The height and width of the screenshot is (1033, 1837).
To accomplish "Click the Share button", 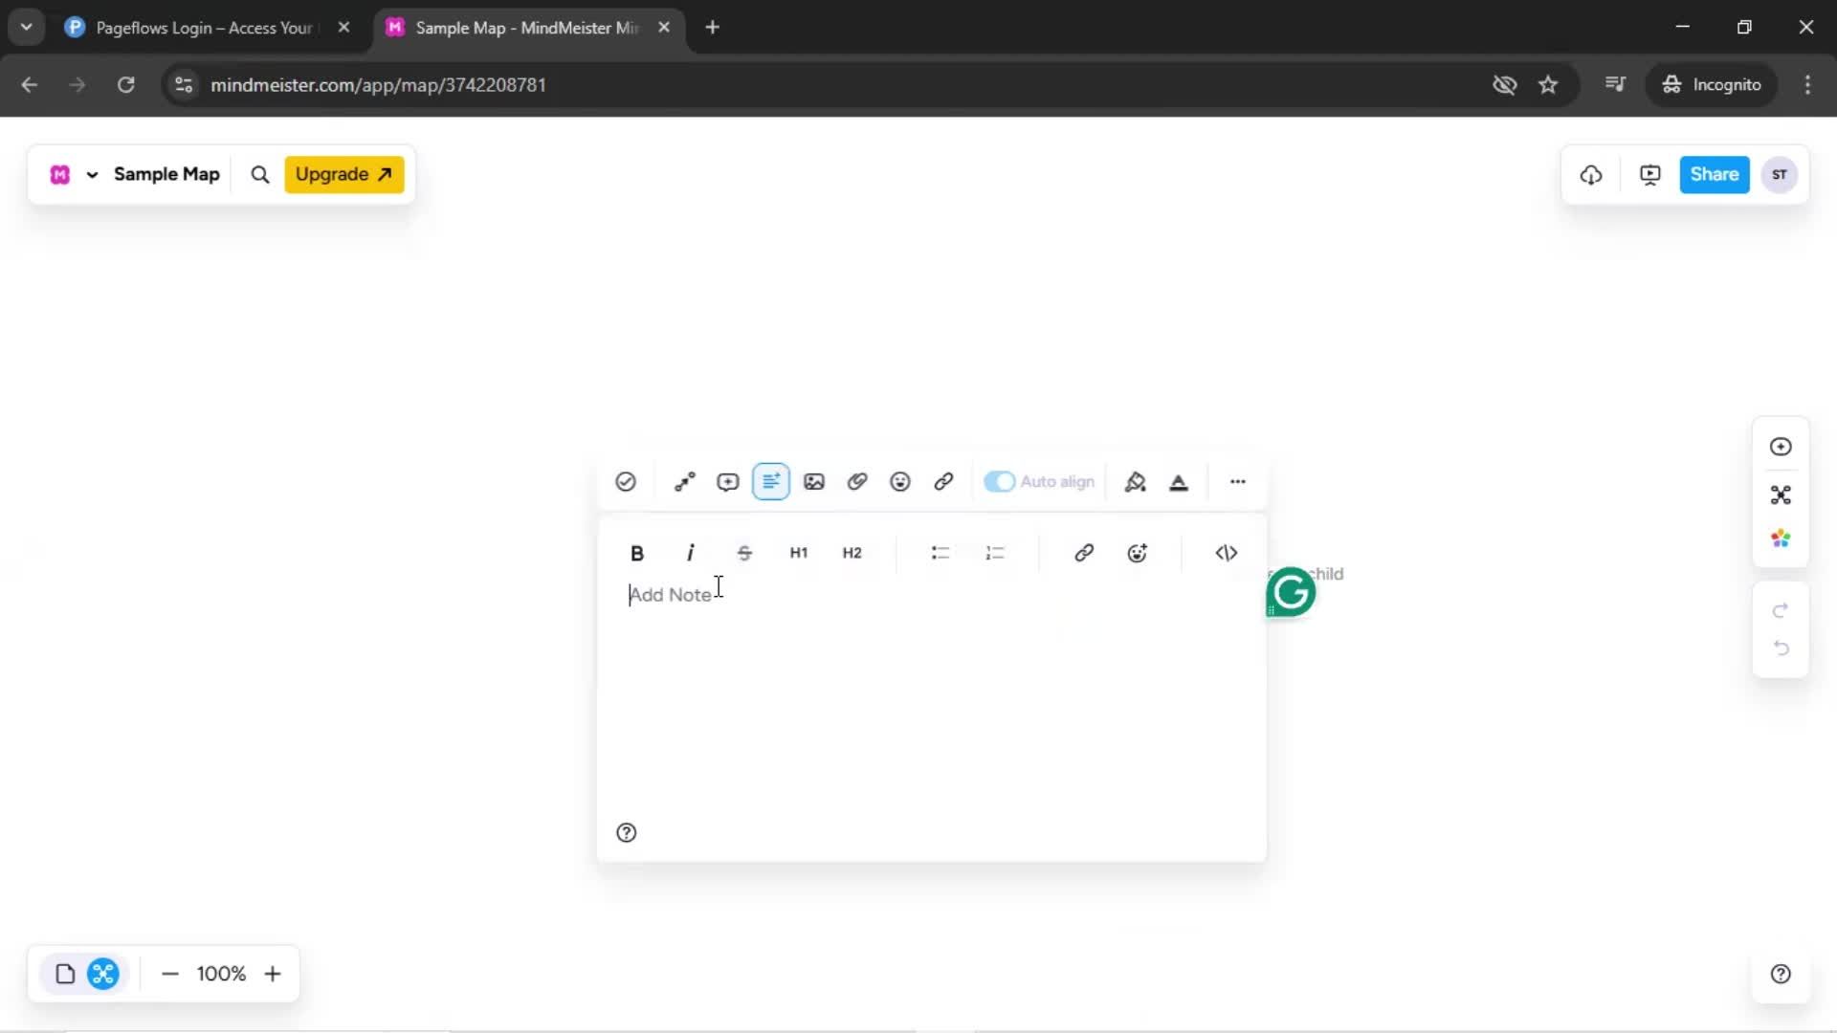I will pyautogui.click(x=1715, y=175).
